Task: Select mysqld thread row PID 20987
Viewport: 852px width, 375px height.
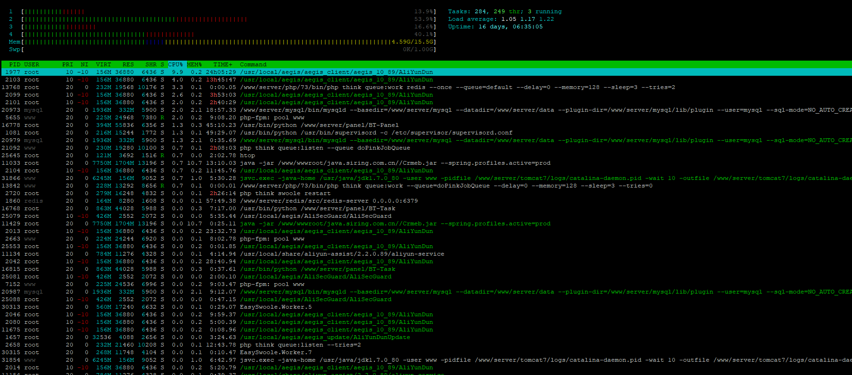Action: pyautogui.click(x=426, y=292)
